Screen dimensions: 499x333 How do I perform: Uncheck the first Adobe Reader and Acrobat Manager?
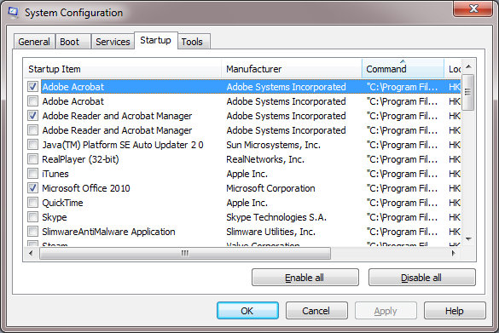(32, 116)
